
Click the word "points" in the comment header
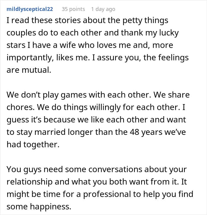point(78,9)
